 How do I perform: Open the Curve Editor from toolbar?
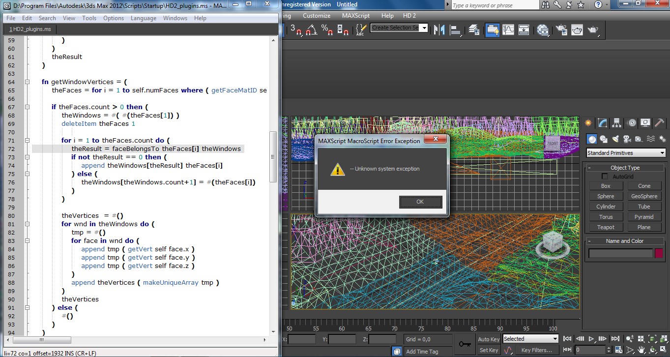pos(508,30)
